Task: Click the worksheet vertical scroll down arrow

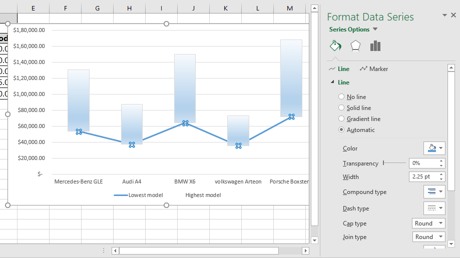Action: (x=314, y=240)
